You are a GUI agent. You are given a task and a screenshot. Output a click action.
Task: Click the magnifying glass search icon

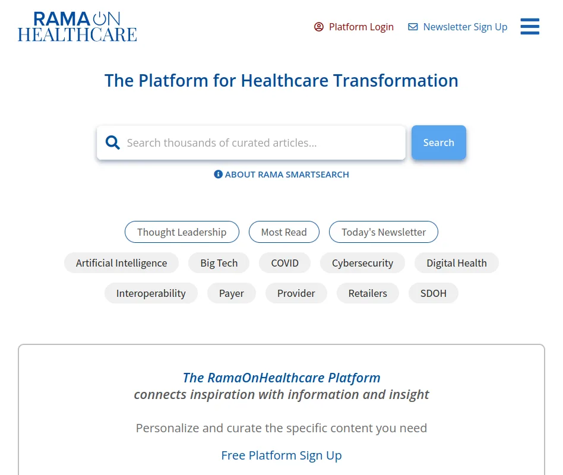112,142
